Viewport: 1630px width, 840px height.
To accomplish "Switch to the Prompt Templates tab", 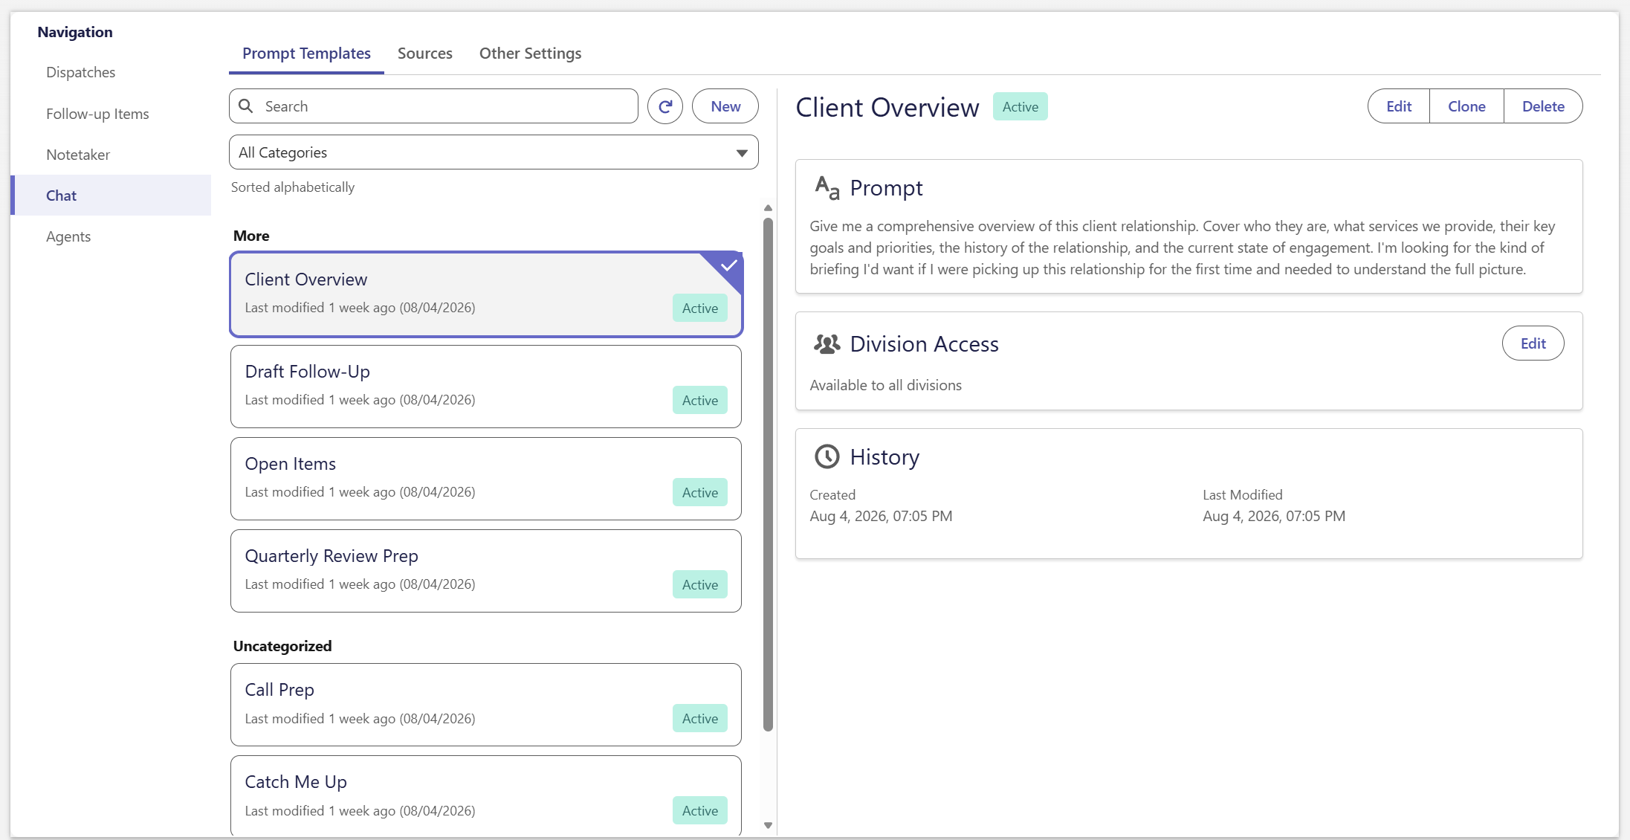I will pos(306,54).
